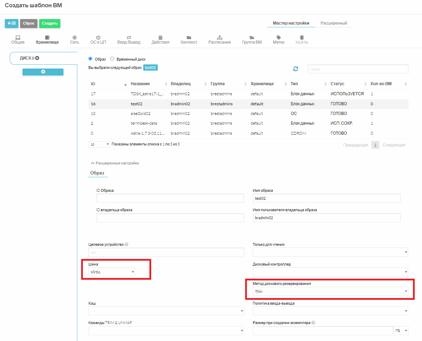Refresh the image list
The width and height of the screenshot is (422, 341).
pyautogui.click(x=295, y=69)
